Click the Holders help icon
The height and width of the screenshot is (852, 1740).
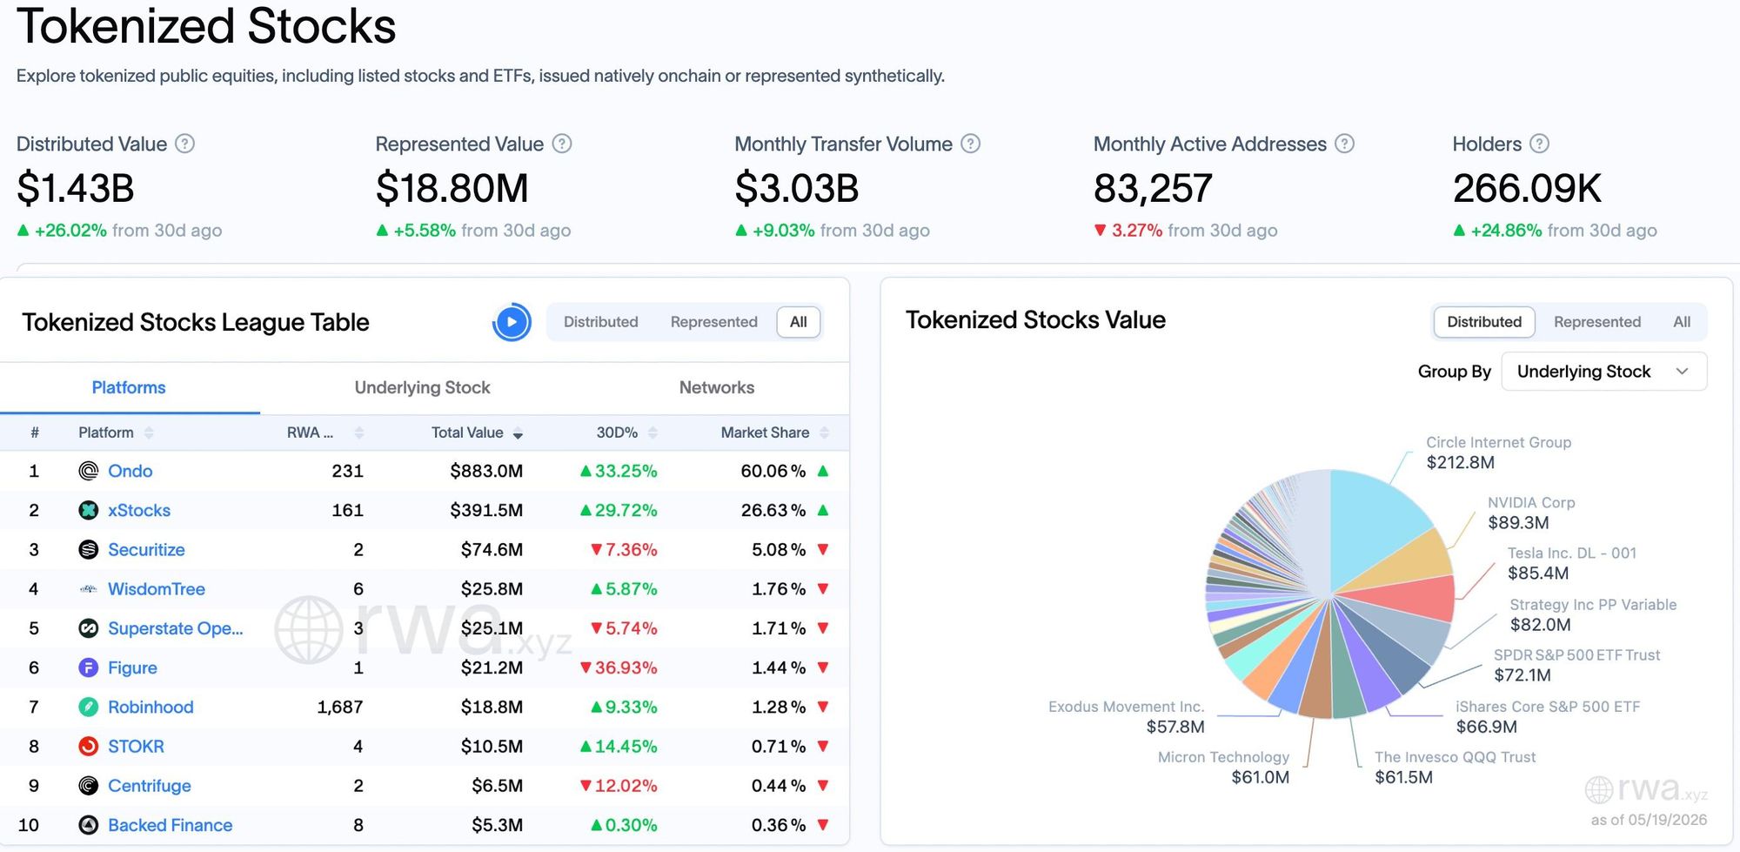click(x=1539, y=144)
